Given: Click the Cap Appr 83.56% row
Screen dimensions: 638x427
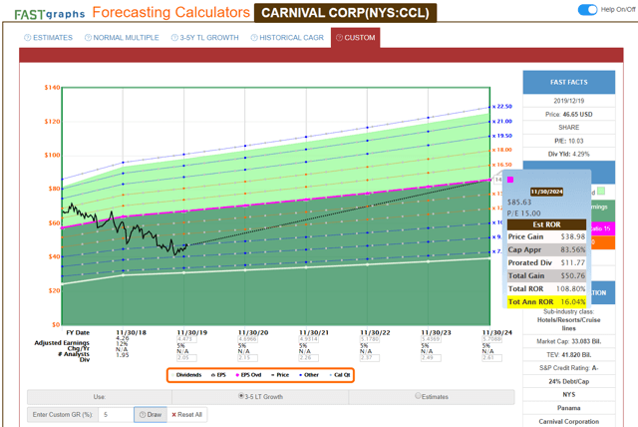Looking at the screenshot, I should tap(547, 249).
